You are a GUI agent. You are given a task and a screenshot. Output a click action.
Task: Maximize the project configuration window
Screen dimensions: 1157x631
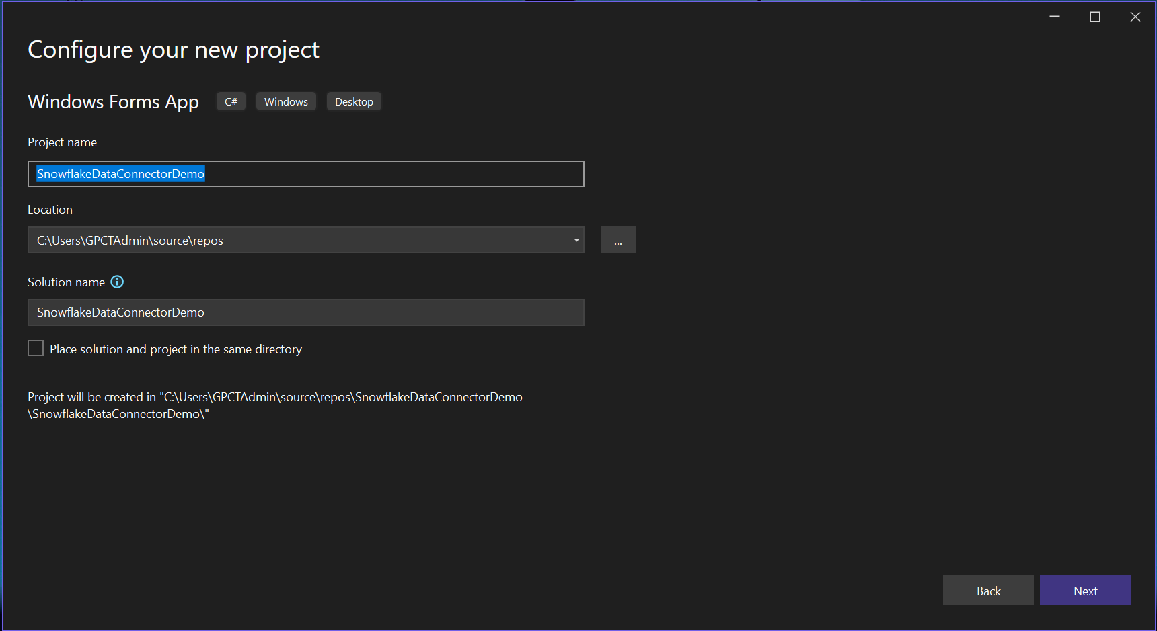coord(1095,17)
